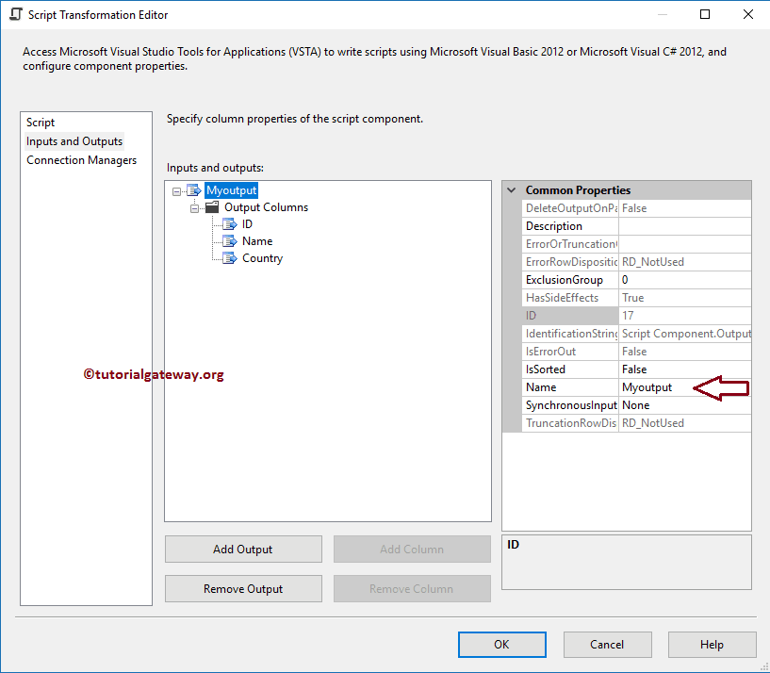The width and height of the screenshot is (770, 673).
Task: Click the Description property value field
Action: click(x=684, y=225)
